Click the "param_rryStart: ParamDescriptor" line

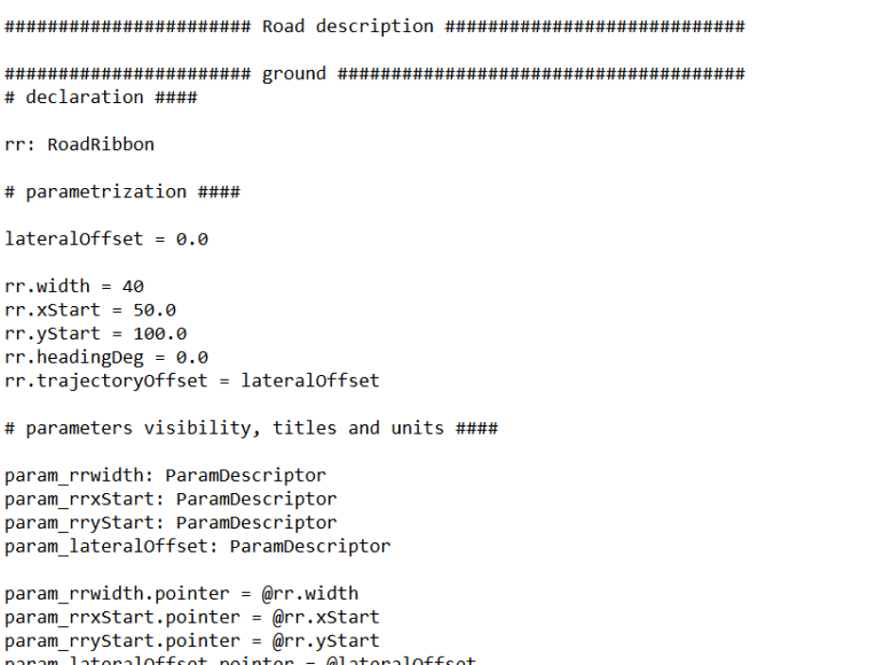170,522
